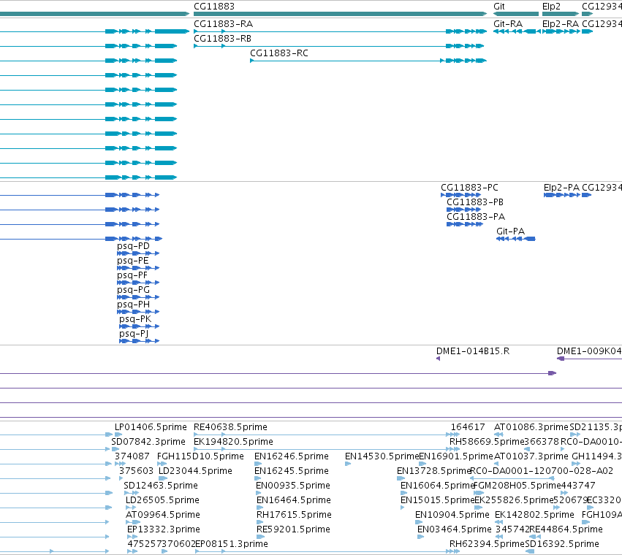622x555 pixels.
Task: Click the LD23044.5prime EST label
Action: point(195,471)
